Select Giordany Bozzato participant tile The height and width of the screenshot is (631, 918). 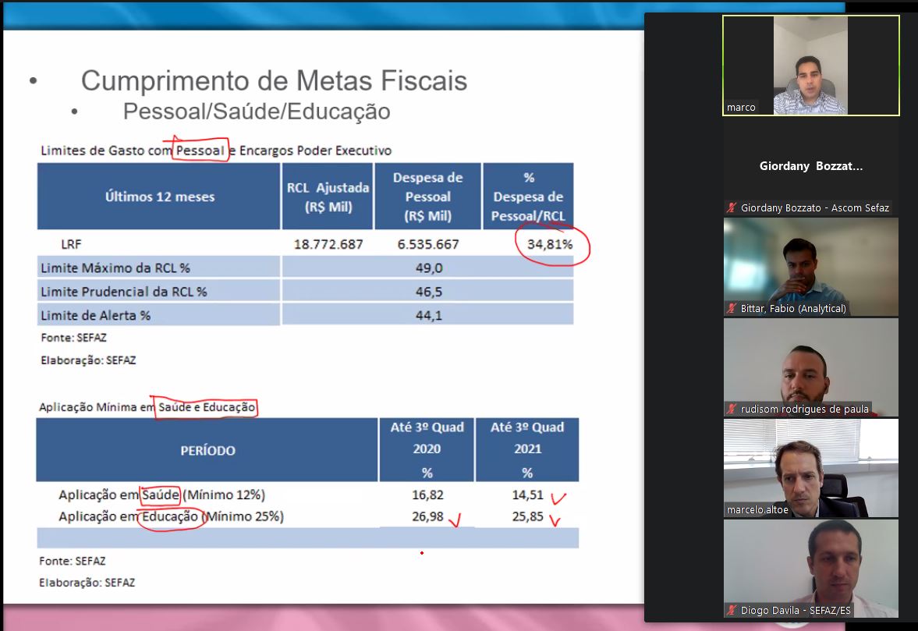(x=811, y=166)
